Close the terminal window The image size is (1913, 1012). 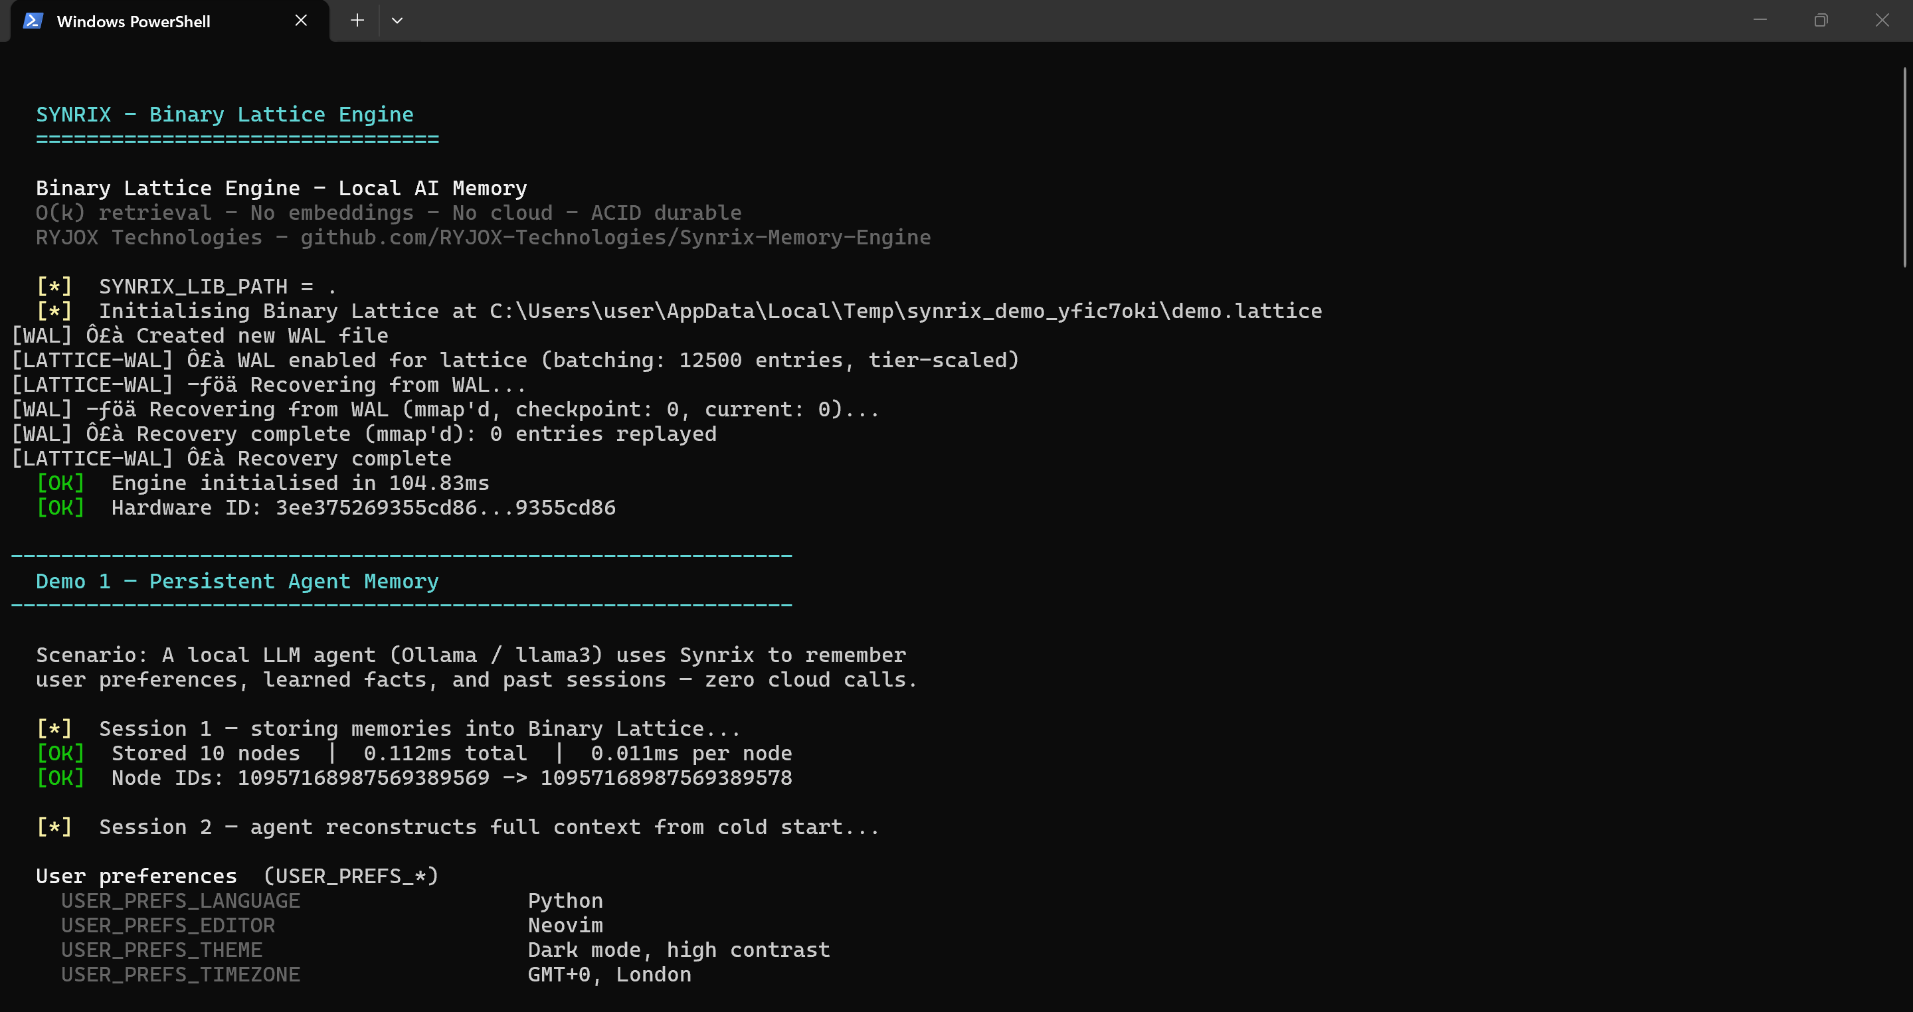1881,20
